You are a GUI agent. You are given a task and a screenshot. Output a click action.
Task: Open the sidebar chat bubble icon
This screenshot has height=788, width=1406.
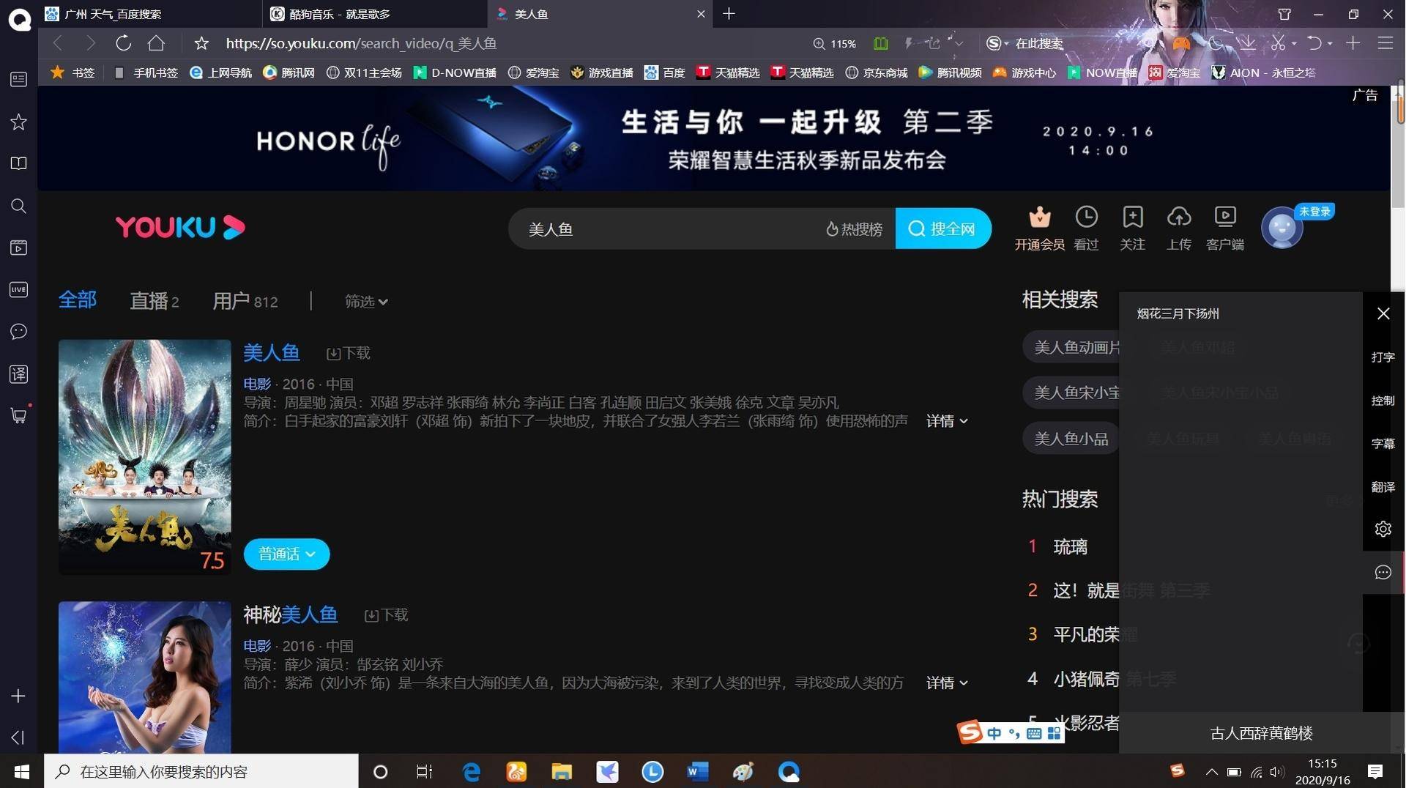pyautogui.click(x=18, y=332)
